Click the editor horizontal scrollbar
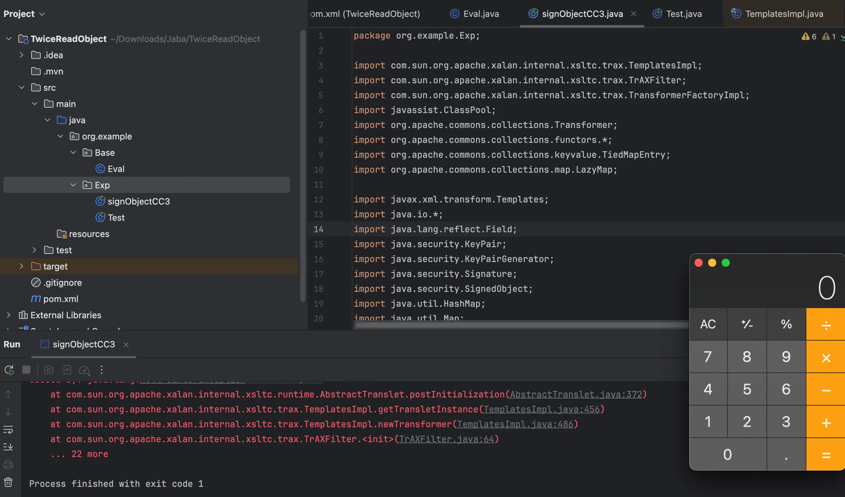Image resolution: width=845 pixels, height=497 pixels. click(x=522, y=325)
